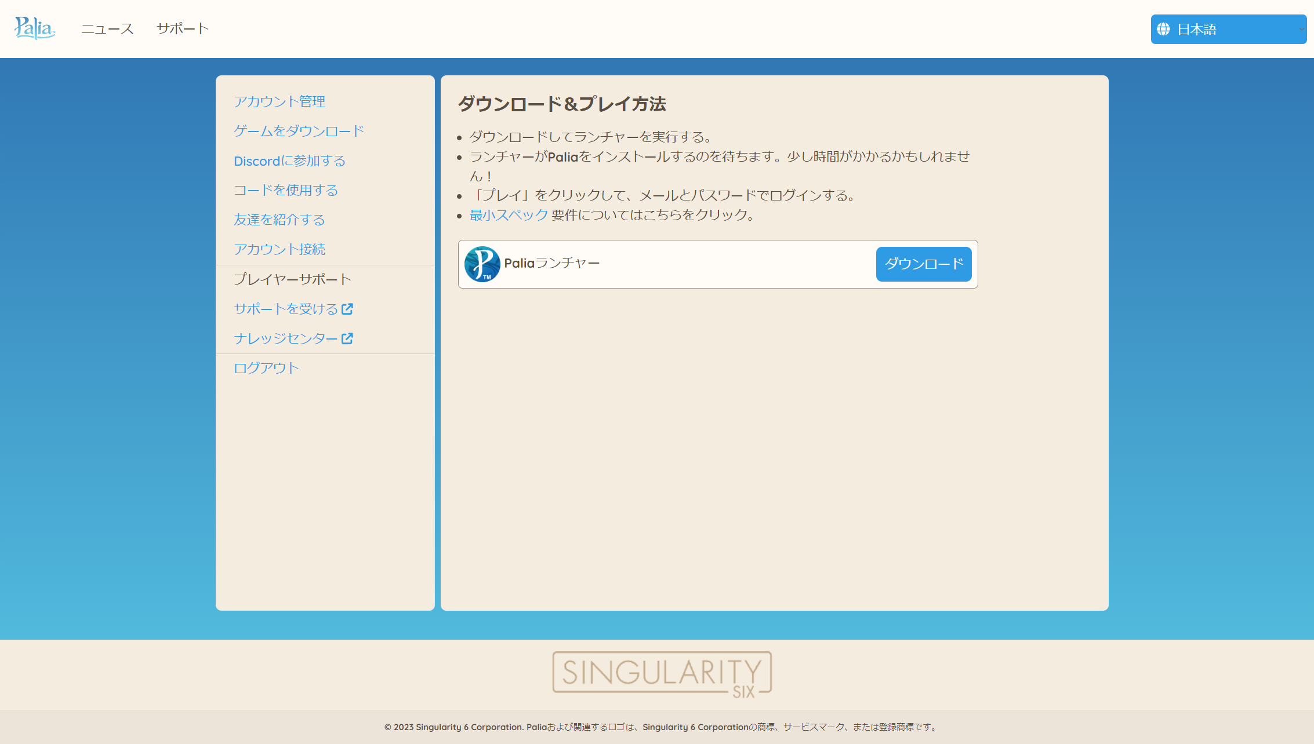This screenshot has height=744, width=1314.
Task: Open the サポート menu item
Action: tap(182, 29)
